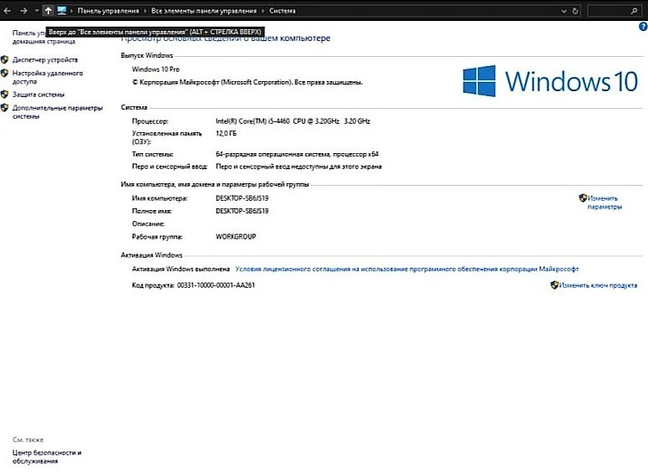Screen dimensions: 648x472
Task: Click the Up arrow to parent folder
Action: pos(48,11)
